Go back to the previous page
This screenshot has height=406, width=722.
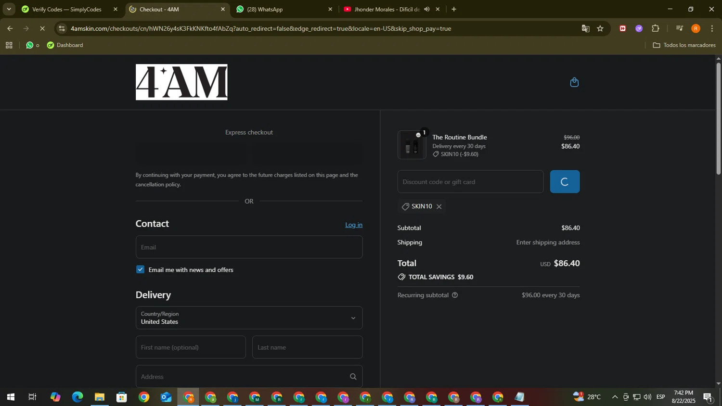pos(10,28)
